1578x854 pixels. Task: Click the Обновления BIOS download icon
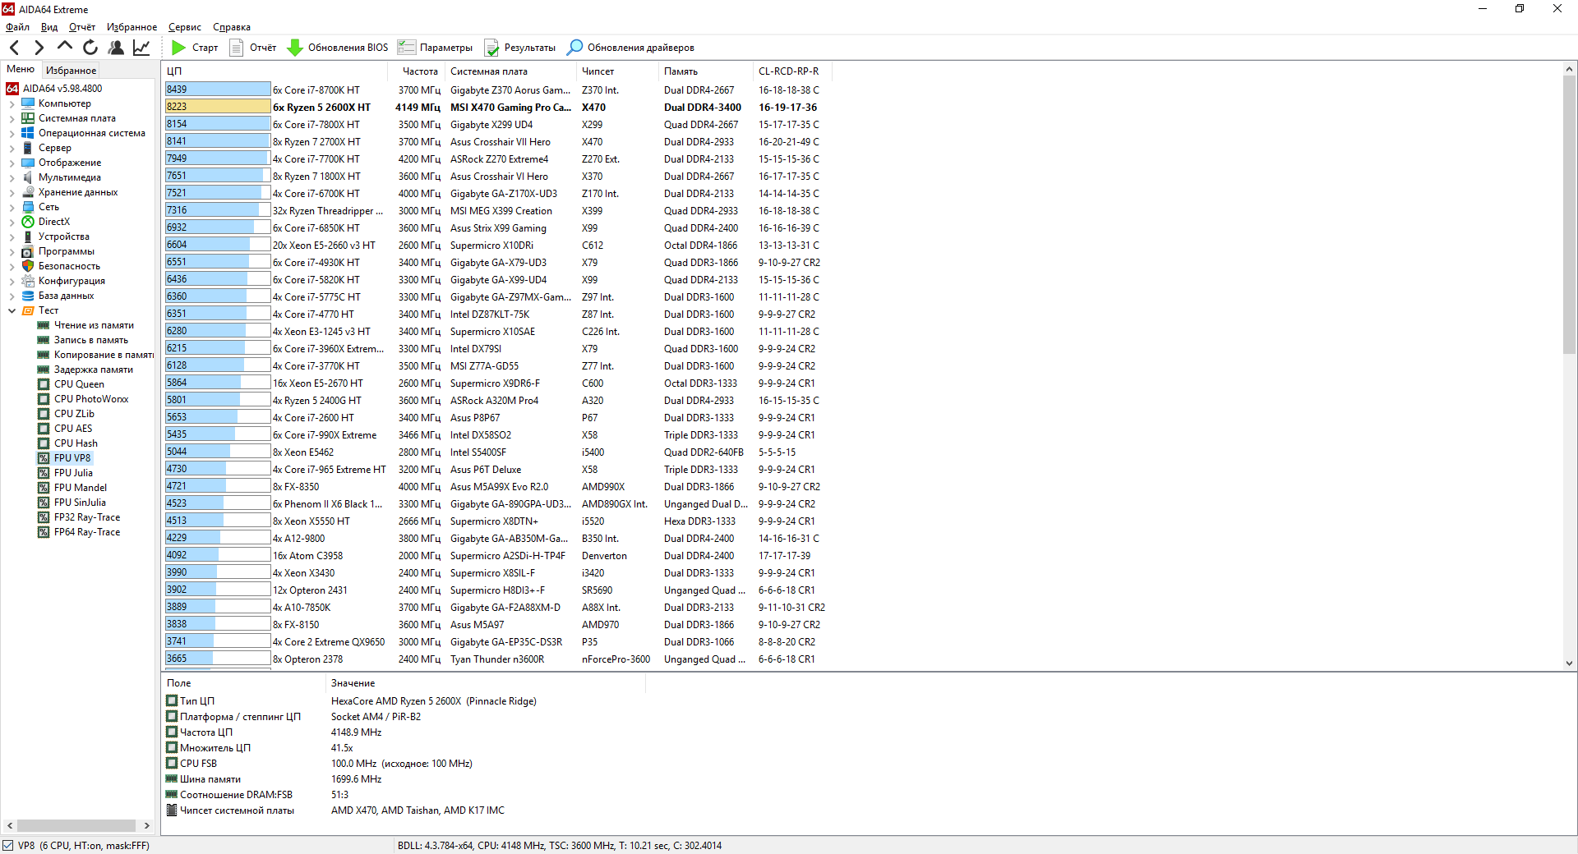(x=295, y=48)
